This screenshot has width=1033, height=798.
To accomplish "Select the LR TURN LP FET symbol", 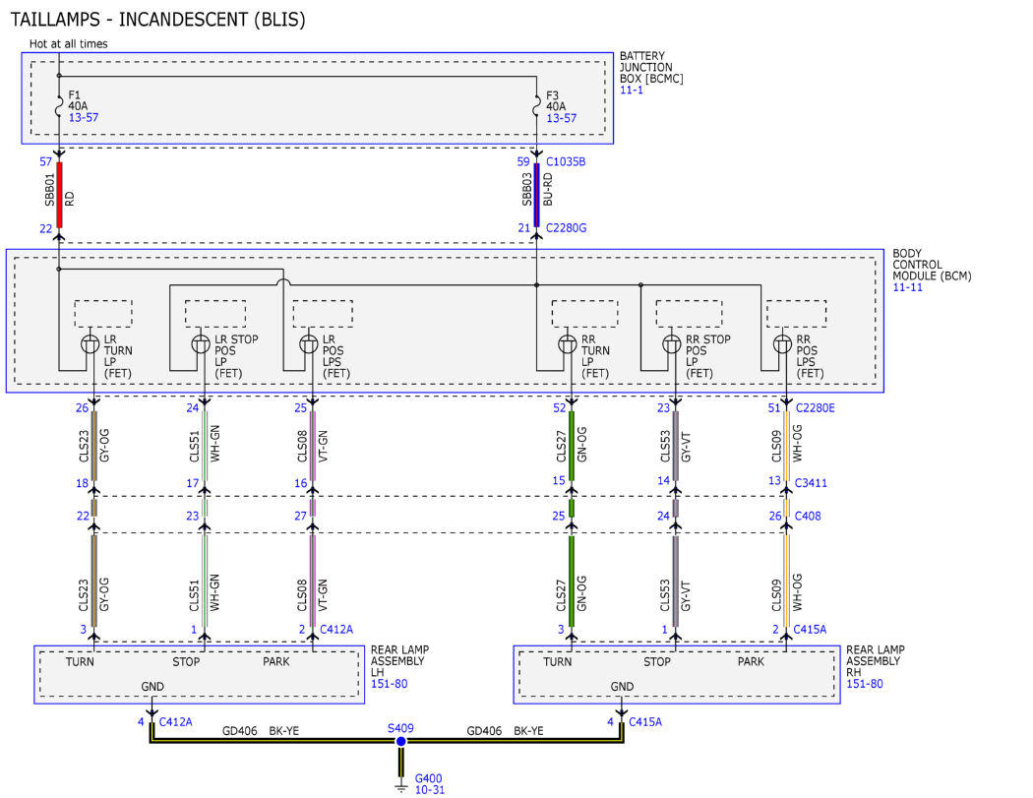I will 91,344.
